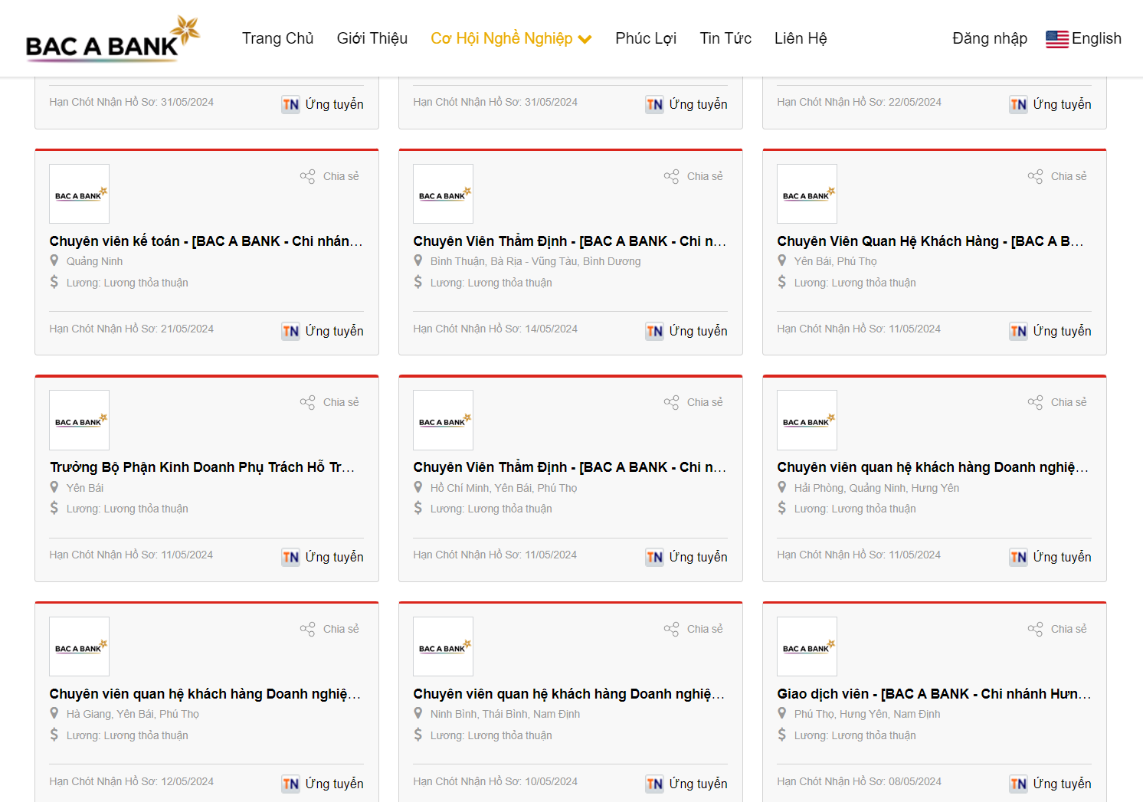Open Chuyên Viên Thẩm Định title above Bình Thuận

pyautogui.click(x=570, y=241)
